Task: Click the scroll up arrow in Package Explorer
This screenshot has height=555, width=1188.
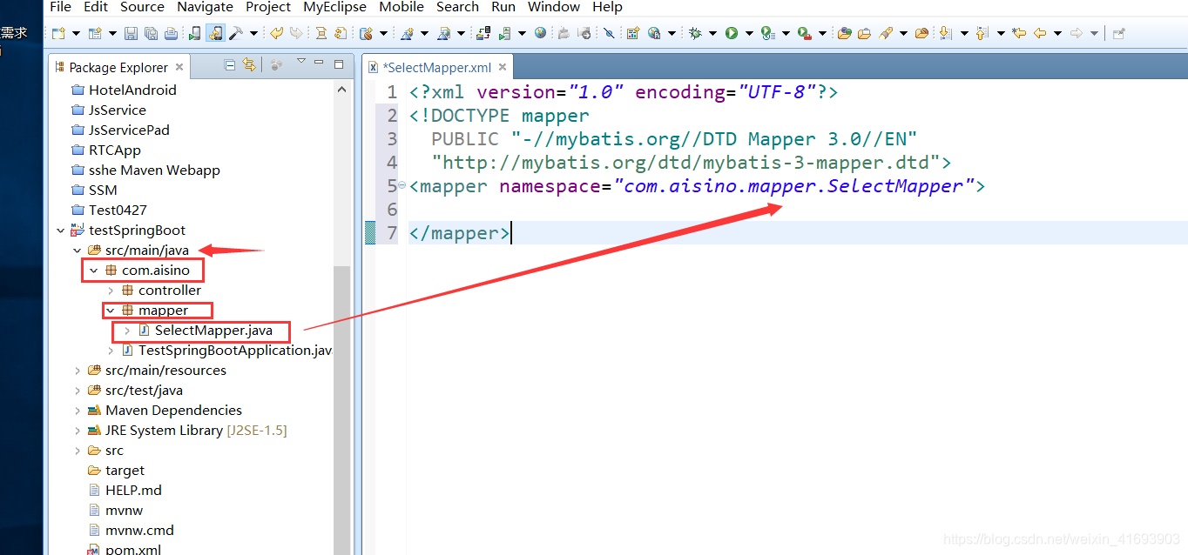Action: tap(342, 90)
